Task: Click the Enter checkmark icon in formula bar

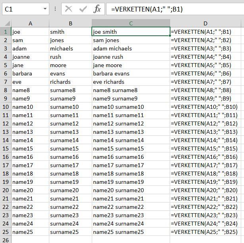Action: [83, 9]
